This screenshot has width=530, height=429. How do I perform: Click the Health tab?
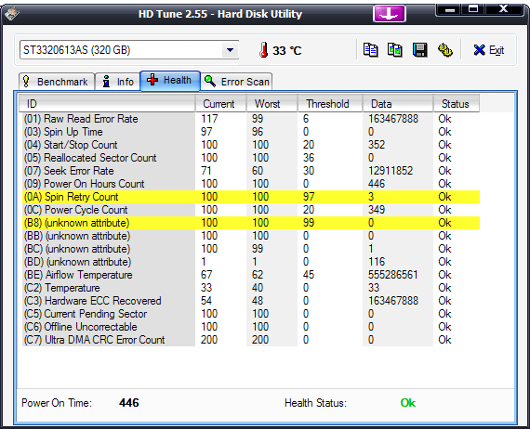click(x=170, y=81)
